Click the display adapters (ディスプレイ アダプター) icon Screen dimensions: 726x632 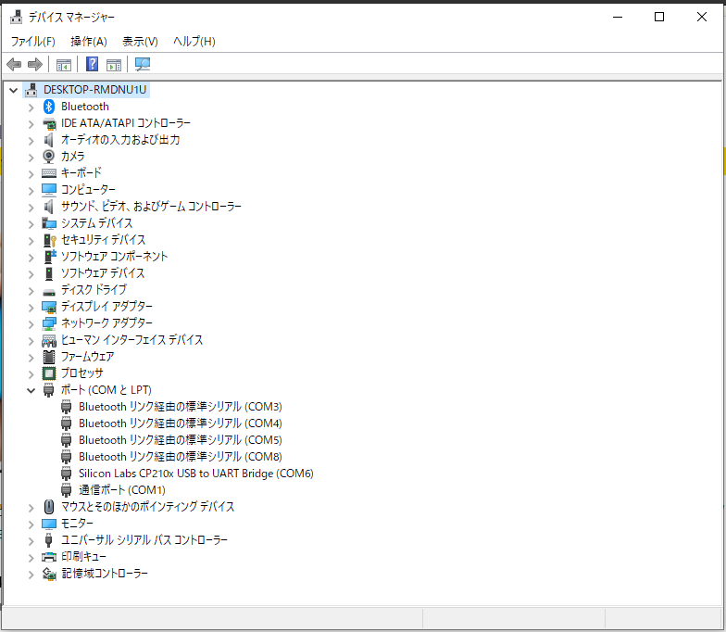point(49,307)
